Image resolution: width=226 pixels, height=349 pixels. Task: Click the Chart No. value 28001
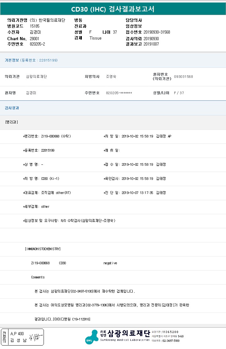[x=34, y=38]
